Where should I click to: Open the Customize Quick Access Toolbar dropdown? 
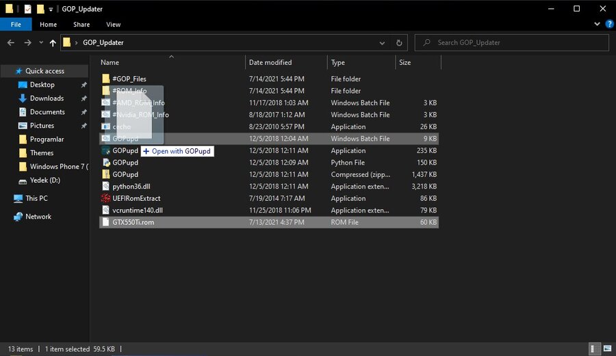(51, 10)
